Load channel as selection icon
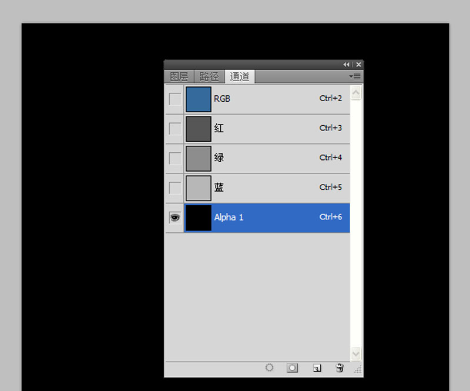The width and height of the screenshot is (470, 391). coord(269,367)
